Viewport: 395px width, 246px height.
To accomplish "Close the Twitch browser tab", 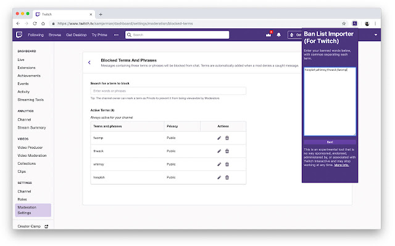I will click(x=91, y=14).
